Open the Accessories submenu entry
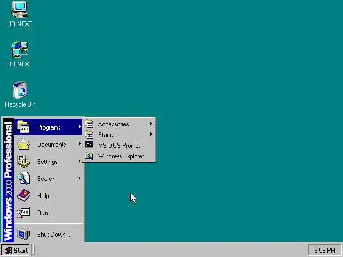The height and width of the screenshot is (257, 343). click(119, 124)
